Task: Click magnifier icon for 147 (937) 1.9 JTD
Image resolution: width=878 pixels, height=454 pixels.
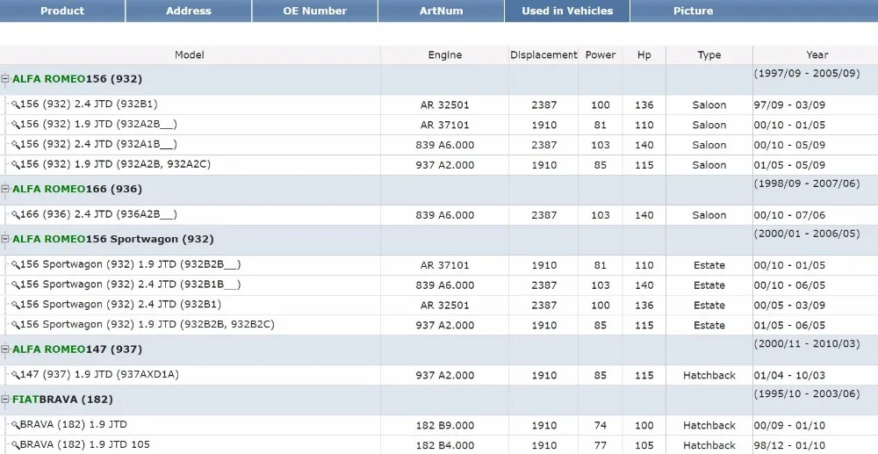Action: click(15, 375)
